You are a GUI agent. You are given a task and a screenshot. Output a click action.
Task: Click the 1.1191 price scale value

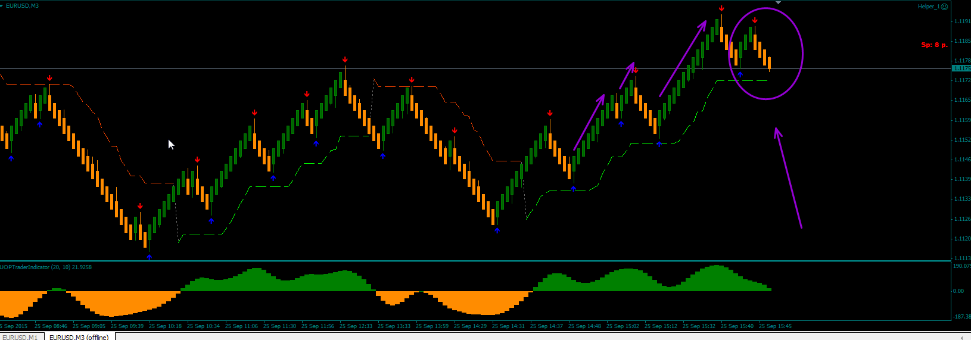pyautogui.click(x=962, y=21)
